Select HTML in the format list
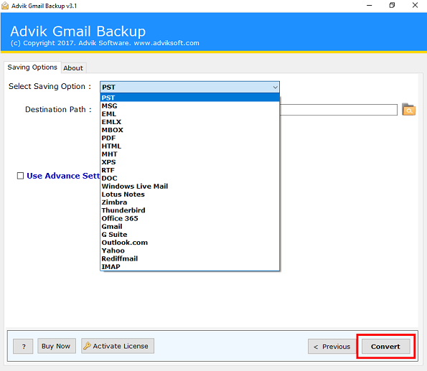Image resolution: width=427 pixels, height=371 pixels. click(189, 146)
